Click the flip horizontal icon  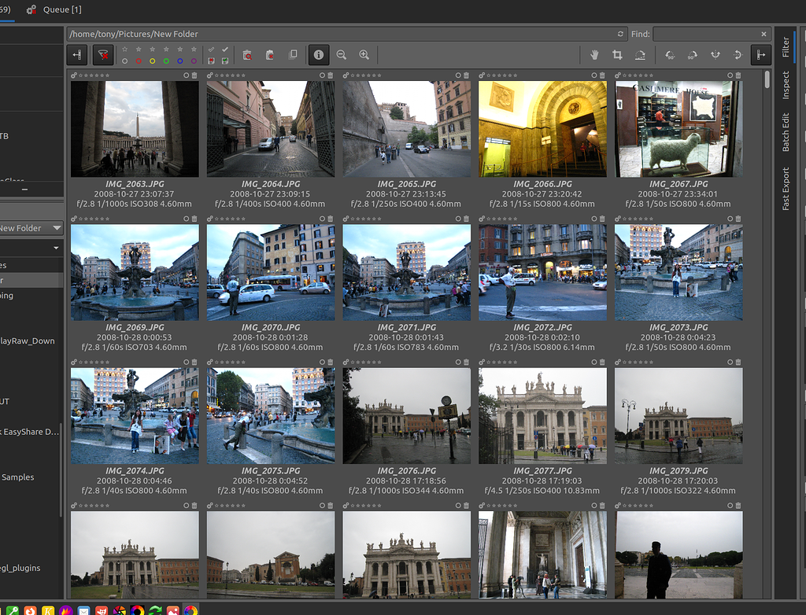738,55
